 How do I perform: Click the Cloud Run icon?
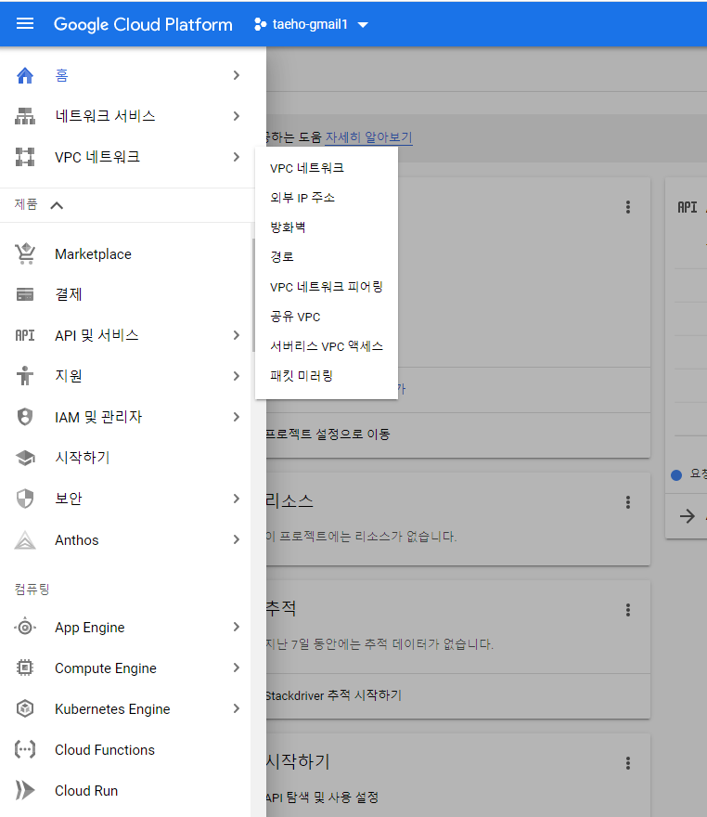point(25,790)
